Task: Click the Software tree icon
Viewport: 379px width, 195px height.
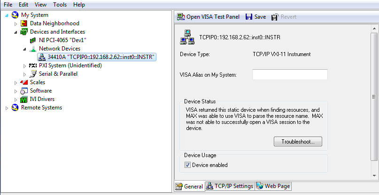Action: [x=24, y=91]
